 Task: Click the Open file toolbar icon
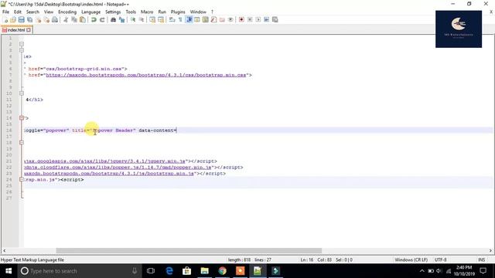coord(13,19)
